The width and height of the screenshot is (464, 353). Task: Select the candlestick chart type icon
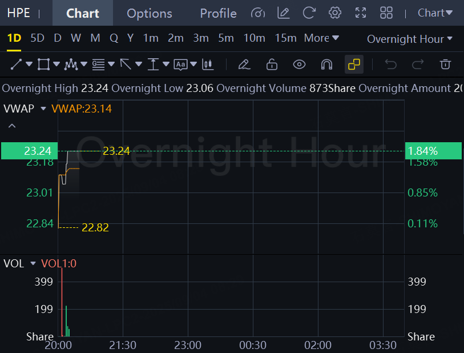(x=208, y=65)
